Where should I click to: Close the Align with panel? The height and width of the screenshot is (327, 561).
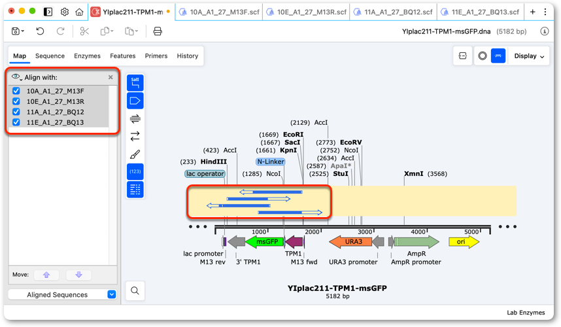pyautogui.click(x=110, y=77)
